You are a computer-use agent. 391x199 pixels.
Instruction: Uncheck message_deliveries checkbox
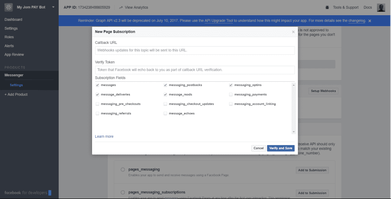pyautogui.click(x=97, y=95)
